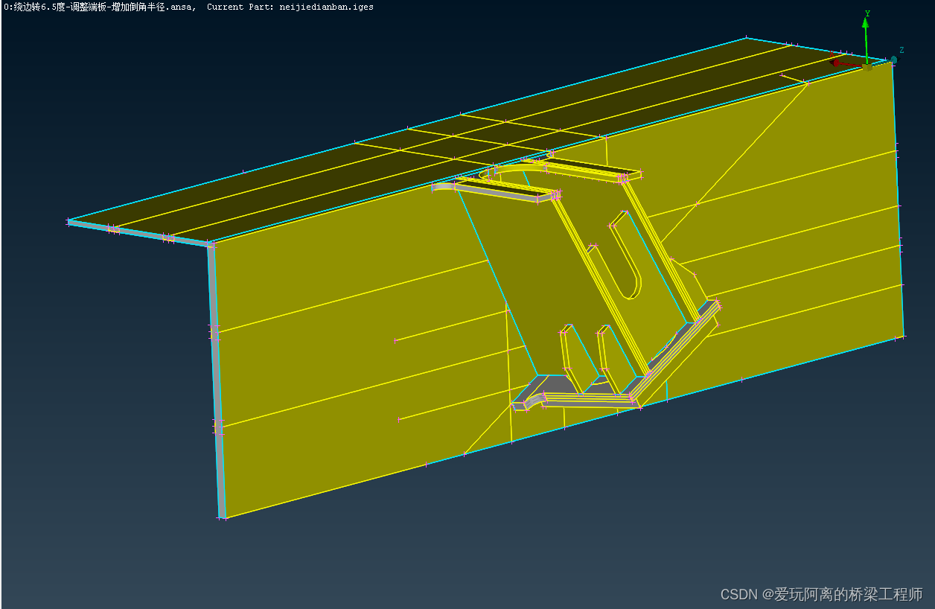Click the bottom-left corner point of the web plate

[x=224, y=517]
